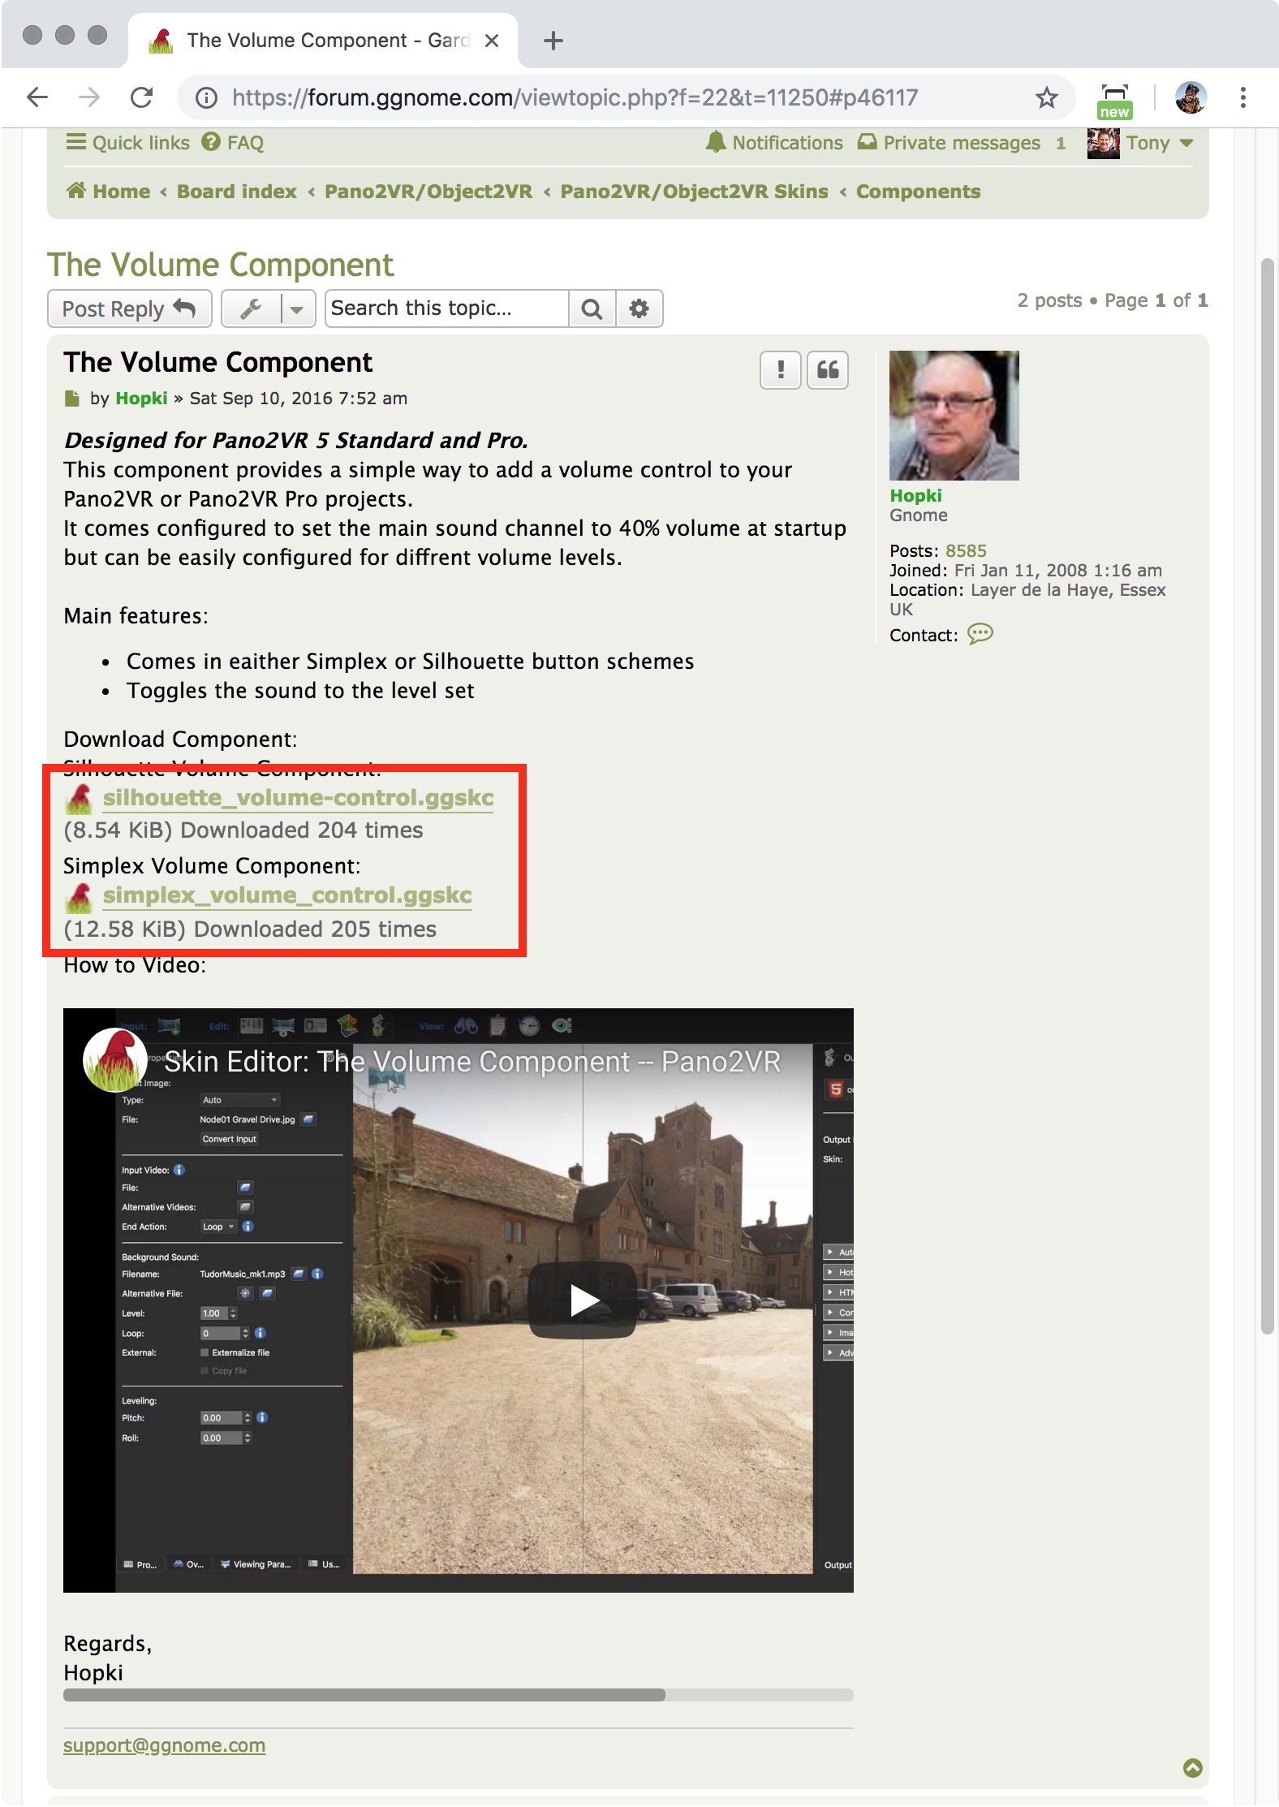Open Hopki profile name under avatar
This screenshot has width=1279, height=1807.
click(915, 495)
